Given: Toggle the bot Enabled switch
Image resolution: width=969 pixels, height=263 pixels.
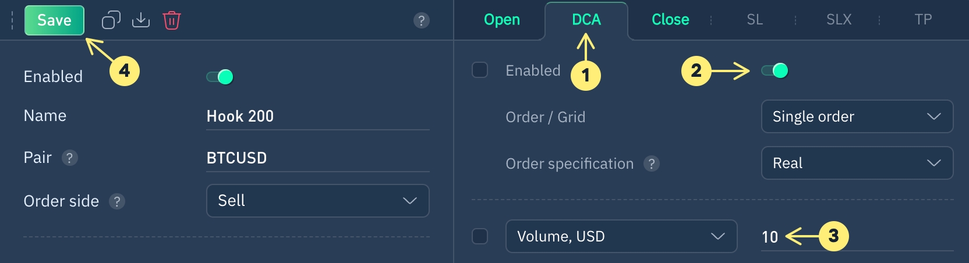Looking at the screenshot, I should 220,77.
